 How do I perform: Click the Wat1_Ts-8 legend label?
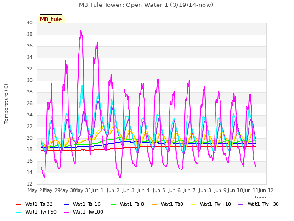132,204
